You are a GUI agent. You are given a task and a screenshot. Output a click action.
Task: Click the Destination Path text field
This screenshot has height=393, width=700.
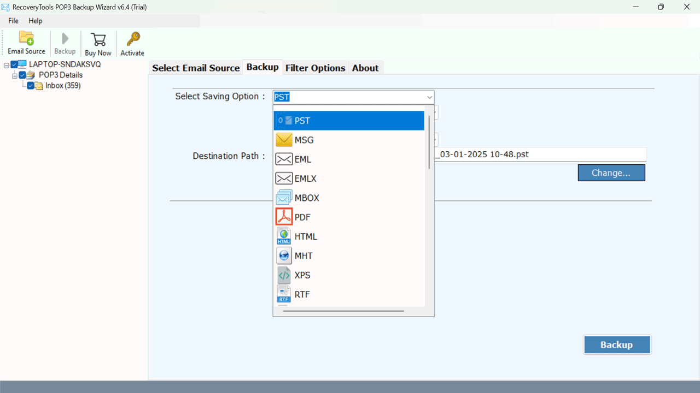540,154
